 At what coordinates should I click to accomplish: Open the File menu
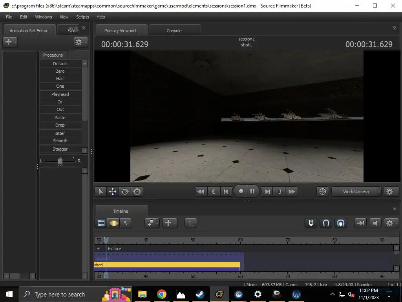point(9,17)
